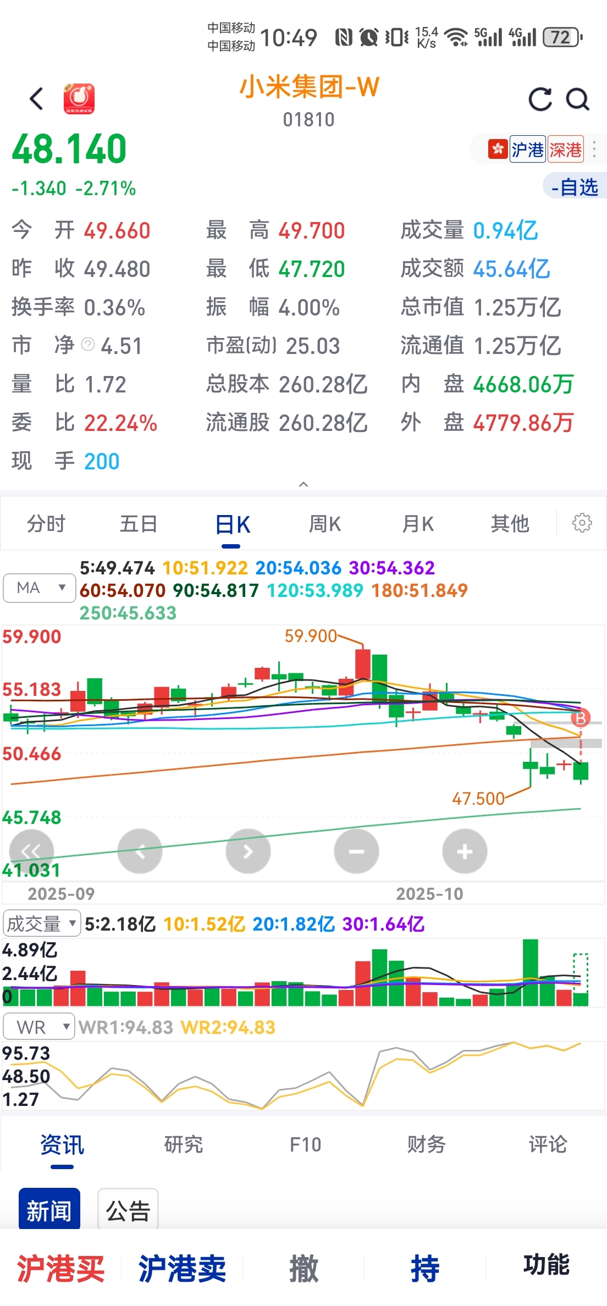Tap the latest green candlestick

pyautogui.click(x=581, y=771)
